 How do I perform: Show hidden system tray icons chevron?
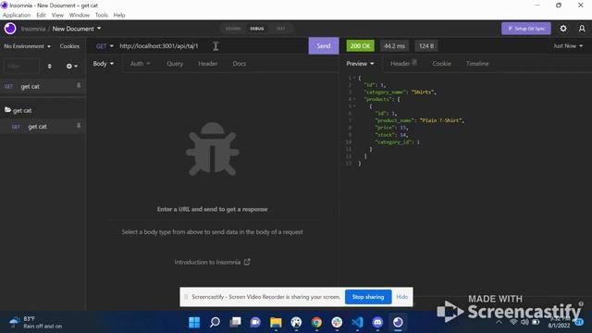point(499,322)
